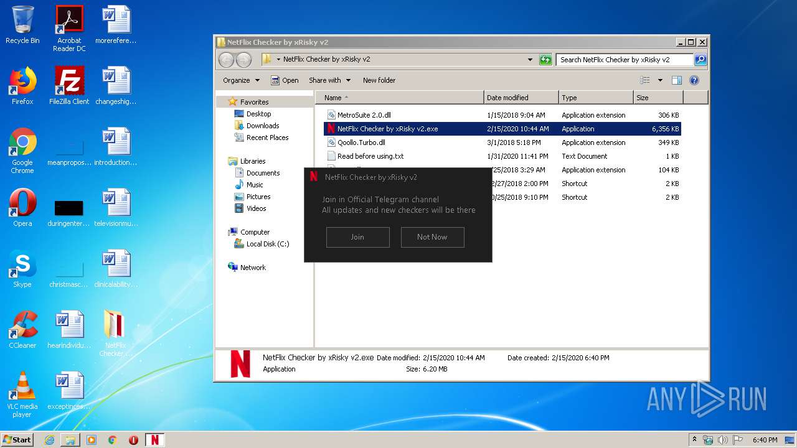The image size is (797, 448).
Task: Click the volume tray icon
Action: [x=722, y=440]
